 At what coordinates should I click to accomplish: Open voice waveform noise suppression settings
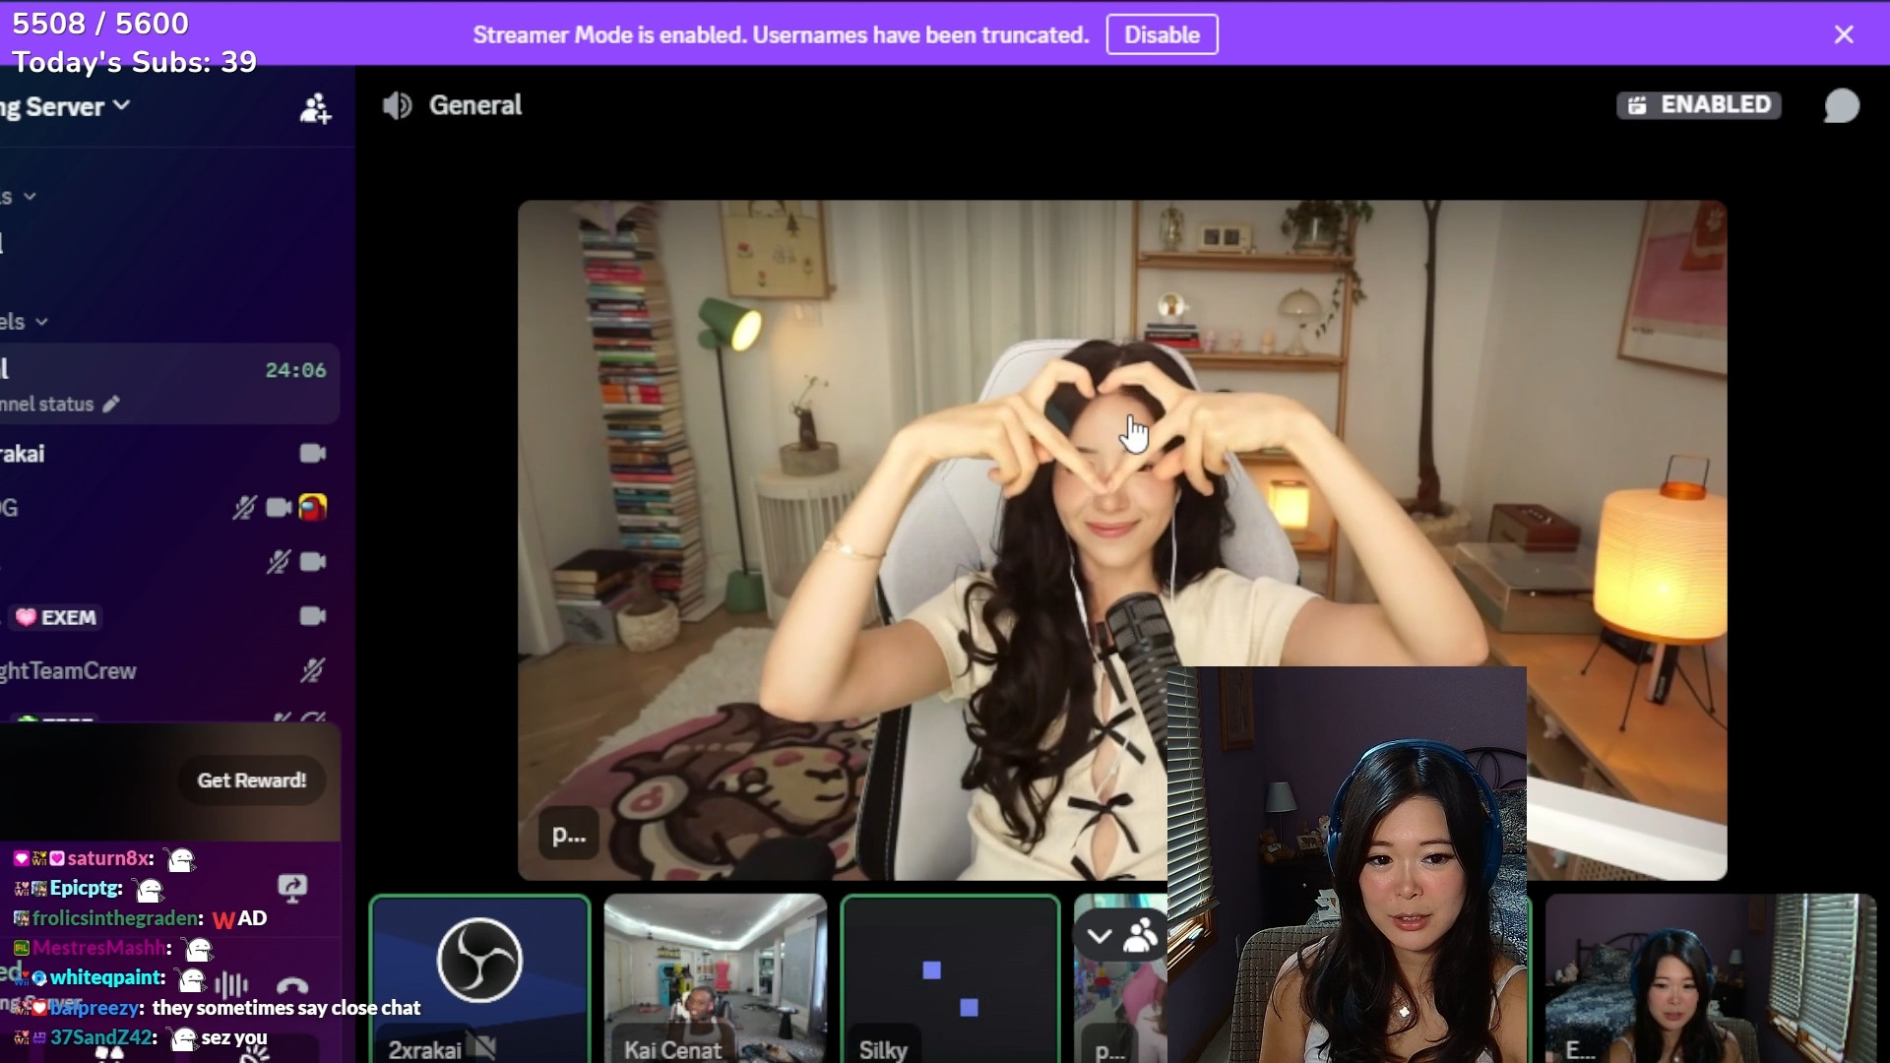point(231,985)
